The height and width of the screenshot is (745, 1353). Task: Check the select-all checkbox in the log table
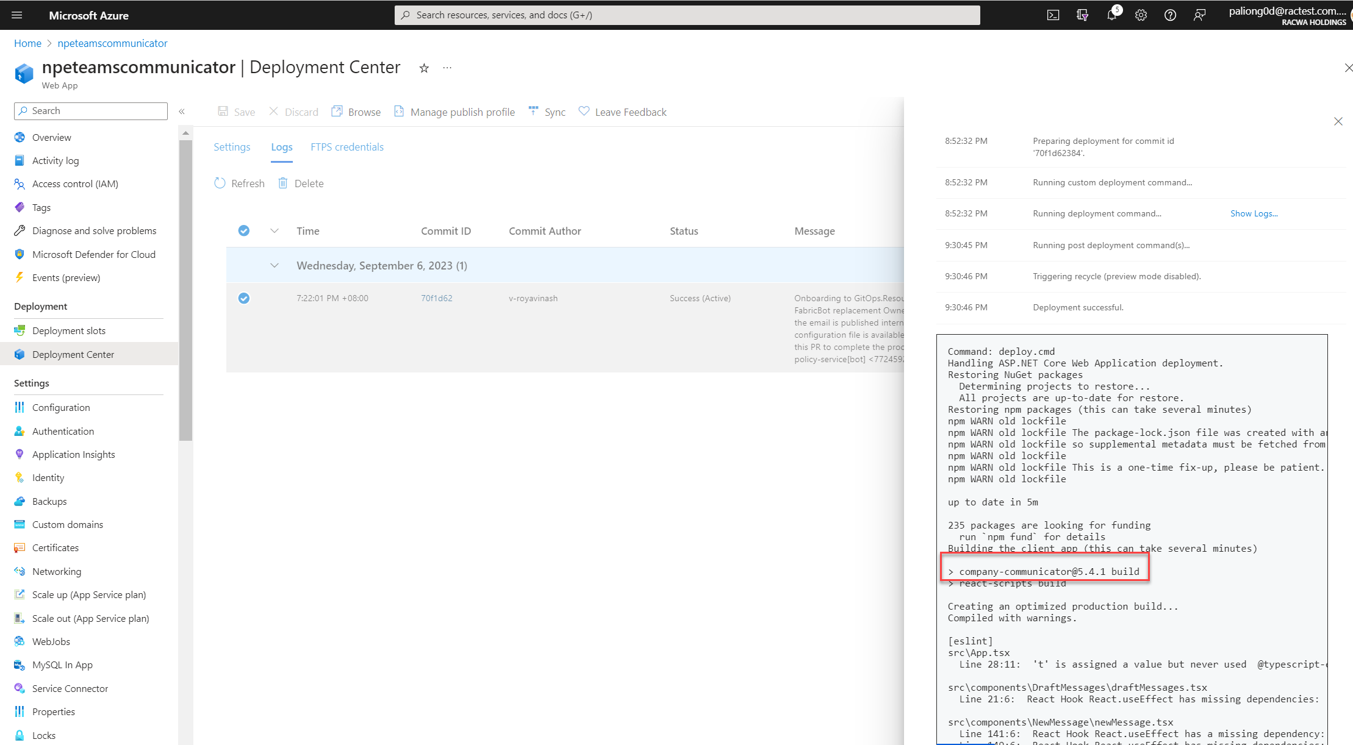(x=244, y=230)
